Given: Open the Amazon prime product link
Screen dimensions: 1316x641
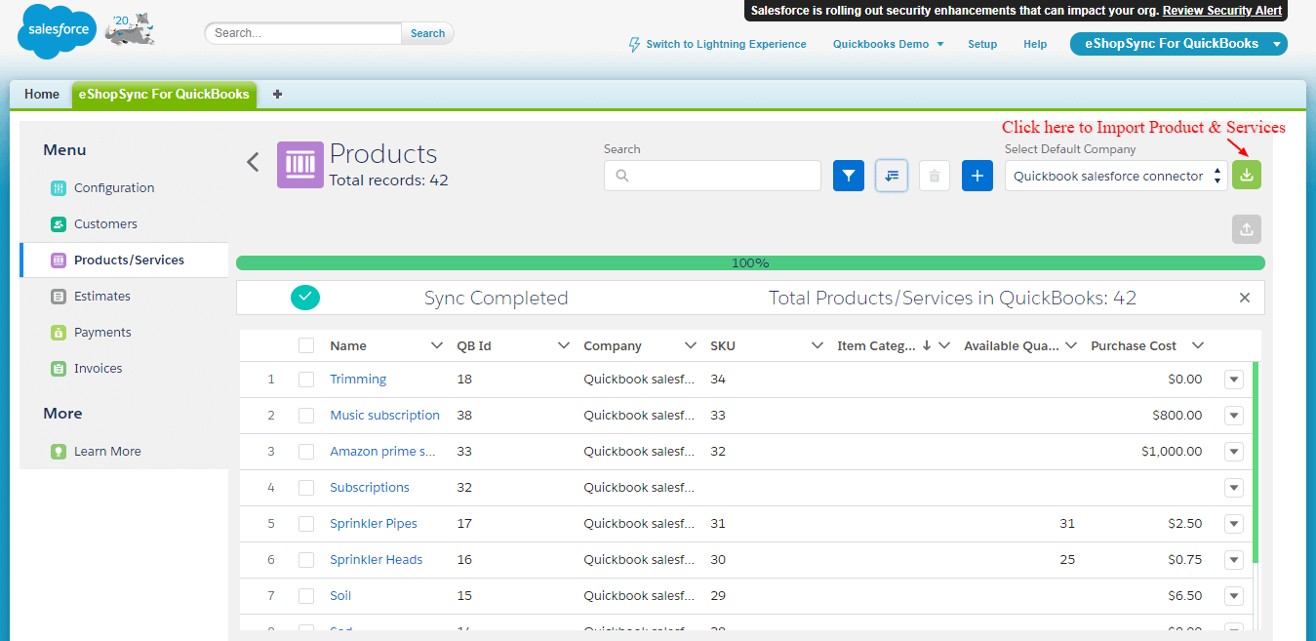Looking at the screenshot, I should coord(382,452).
